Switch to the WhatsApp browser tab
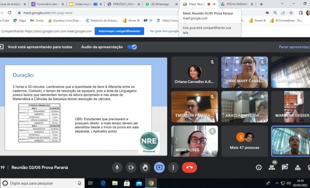The image size is (310, 188). click(x=161, y=4)
